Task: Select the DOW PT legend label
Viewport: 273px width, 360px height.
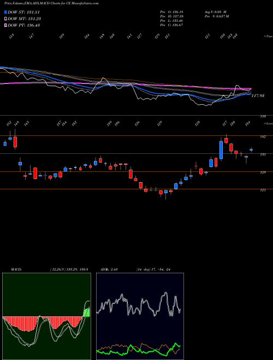Action: click(x=24, y=25)
